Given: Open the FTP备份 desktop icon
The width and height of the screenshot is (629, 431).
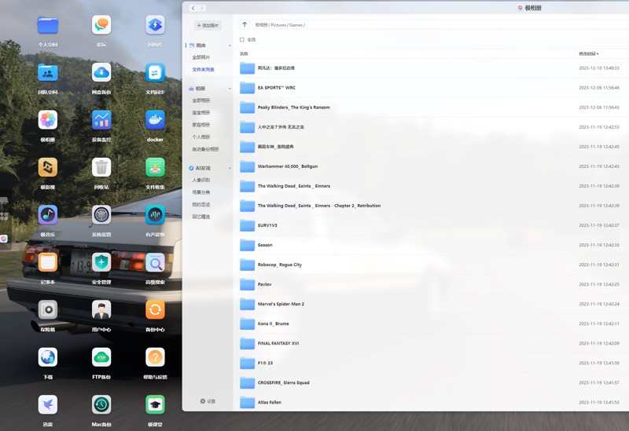Looking at the screenshot, I should pos(101,357).
